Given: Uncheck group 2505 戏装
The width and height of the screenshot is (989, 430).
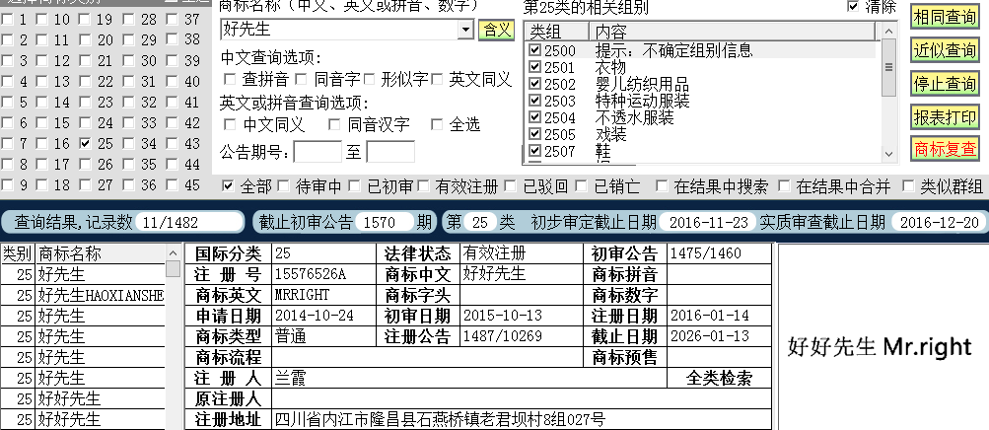Looking at the screenshot, I should tap(534, 134).
